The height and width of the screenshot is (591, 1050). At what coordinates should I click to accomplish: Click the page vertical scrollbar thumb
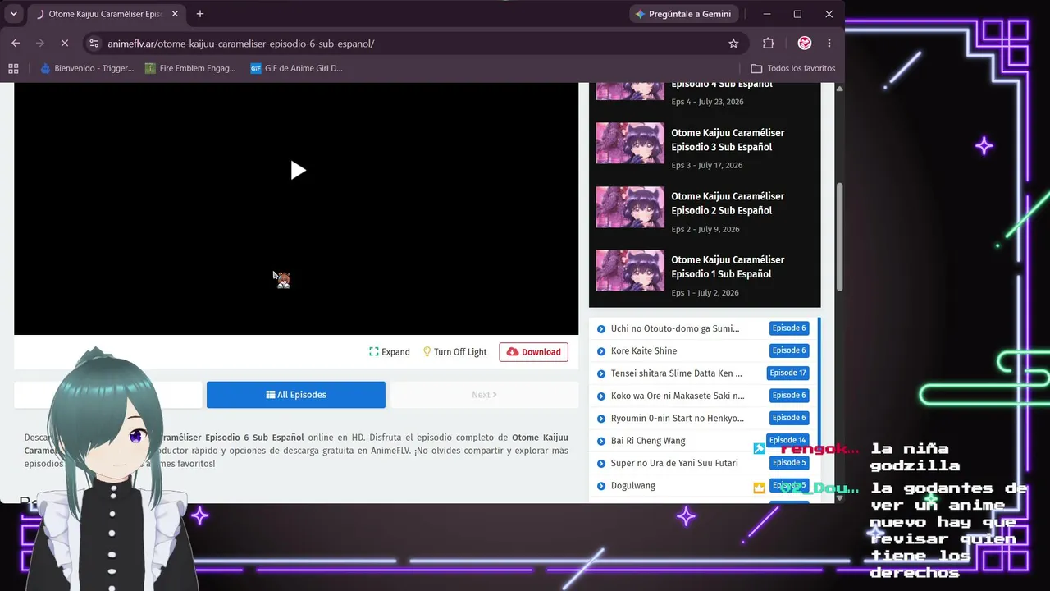(839, 236)
